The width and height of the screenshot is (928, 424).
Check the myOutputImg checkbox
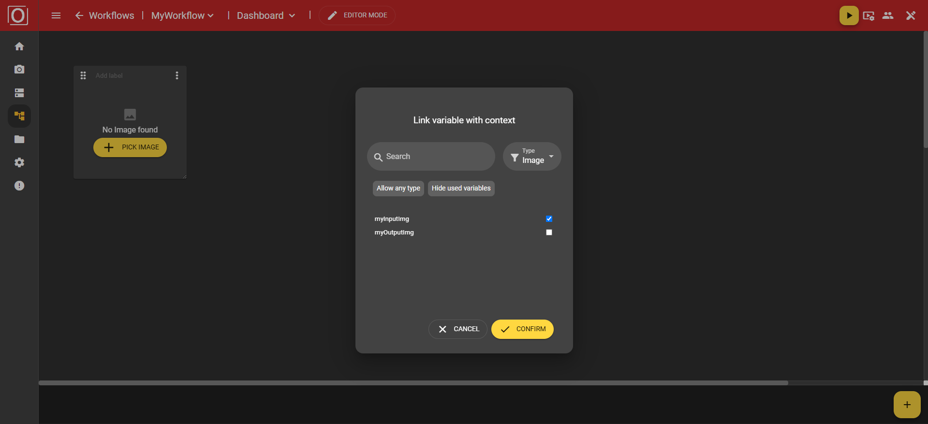coord(549,233)
